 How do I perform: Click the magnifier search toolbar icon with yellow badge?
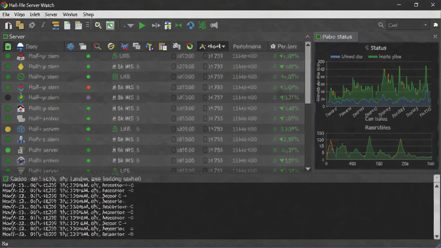click(x=98, y=25)
